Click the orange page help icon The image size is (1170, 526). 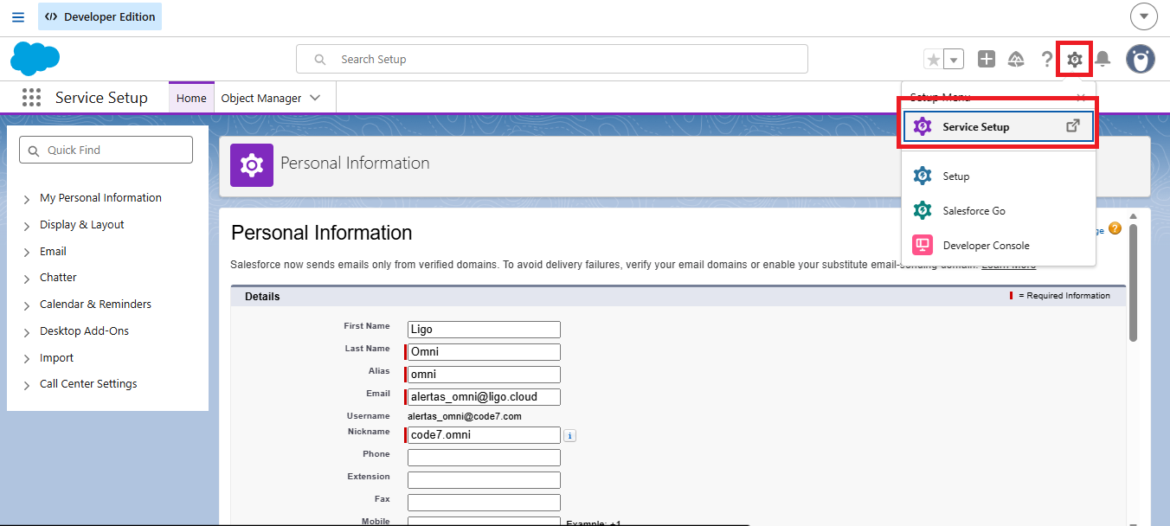point(1115,228)
